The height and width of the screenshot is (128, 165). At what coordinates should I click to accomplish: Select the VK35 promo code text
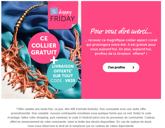[70, 81]
